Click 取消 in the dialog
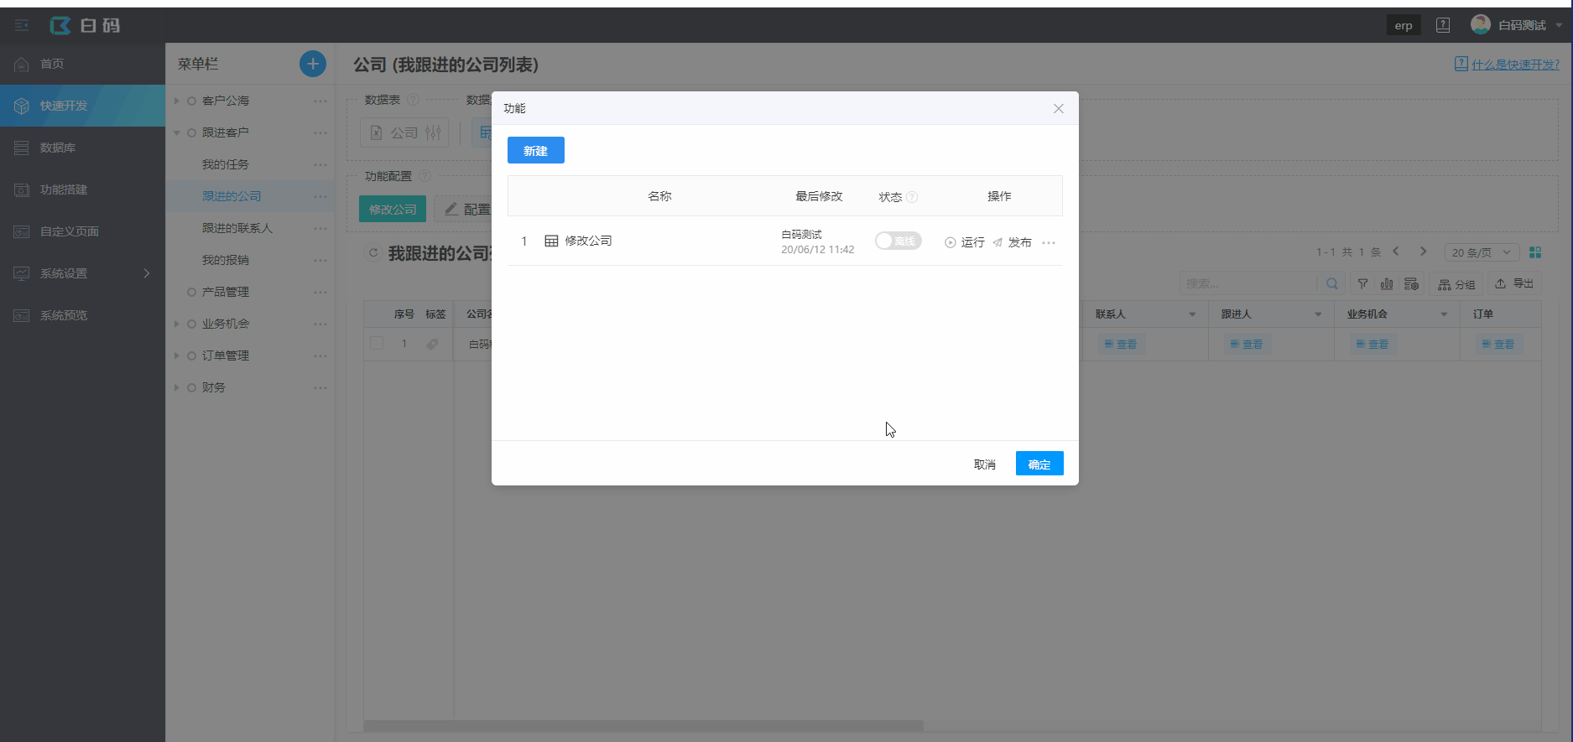Image resolution: width=1573 pixels, height=742 pixels. 984,464
